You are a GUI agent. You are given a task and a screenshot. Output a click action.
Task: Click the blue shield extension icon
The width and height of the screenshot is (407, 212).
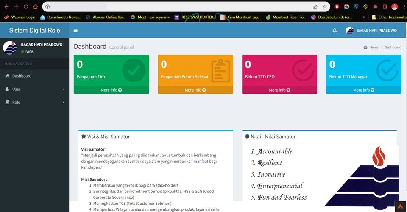tap(356, 7)
